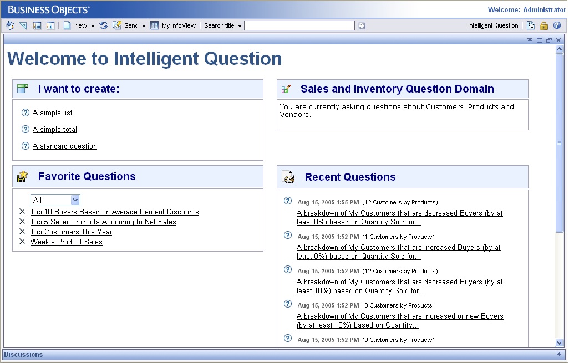Viewport: 569px width, 363px height.
Task: Click question icon beside 'A simple total'
Action: [26, 129]
